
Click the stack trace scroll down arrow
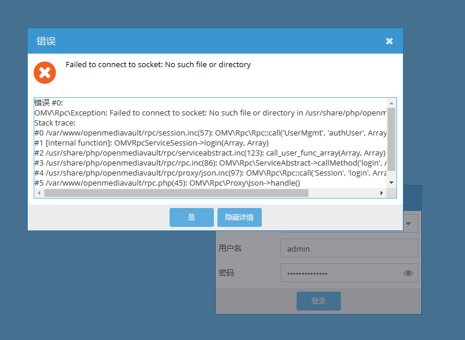tap(392, 183)
